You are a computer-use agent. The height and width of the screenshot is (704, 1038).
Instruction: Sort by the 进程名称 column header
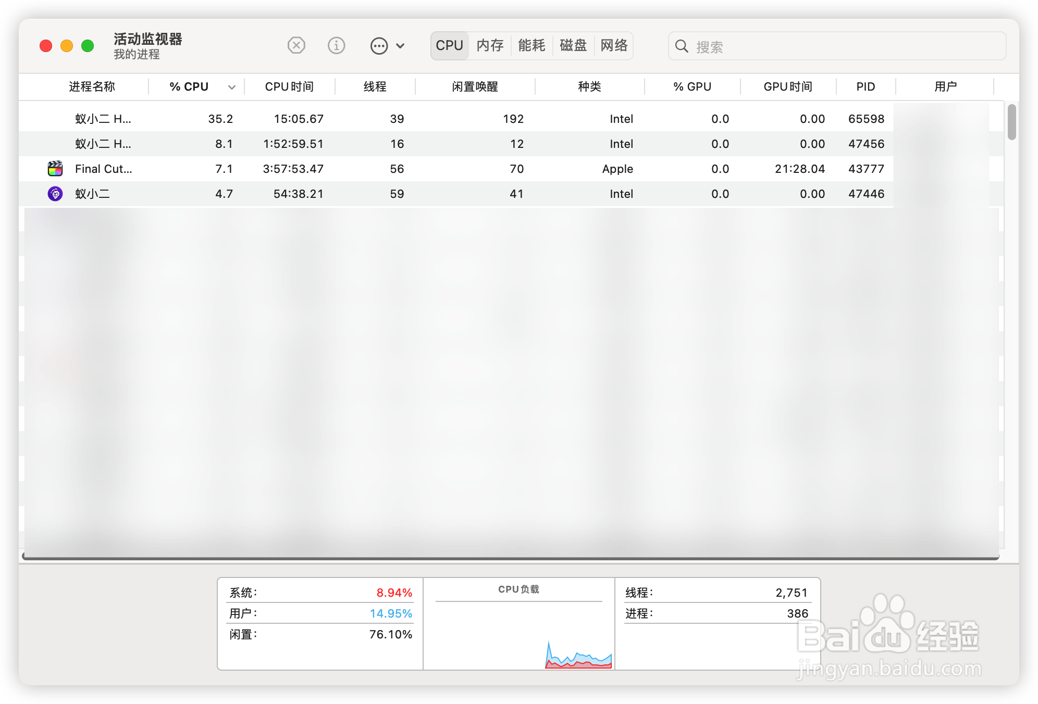pyautogui.click(x=92, y=86)
